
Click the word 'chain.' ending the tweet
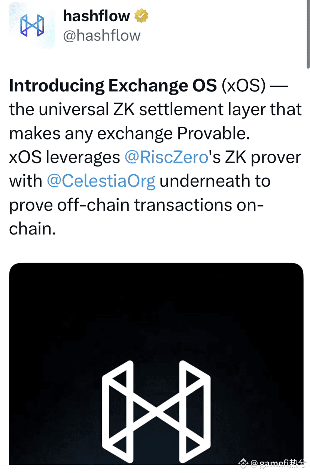(x=33, y=228)
